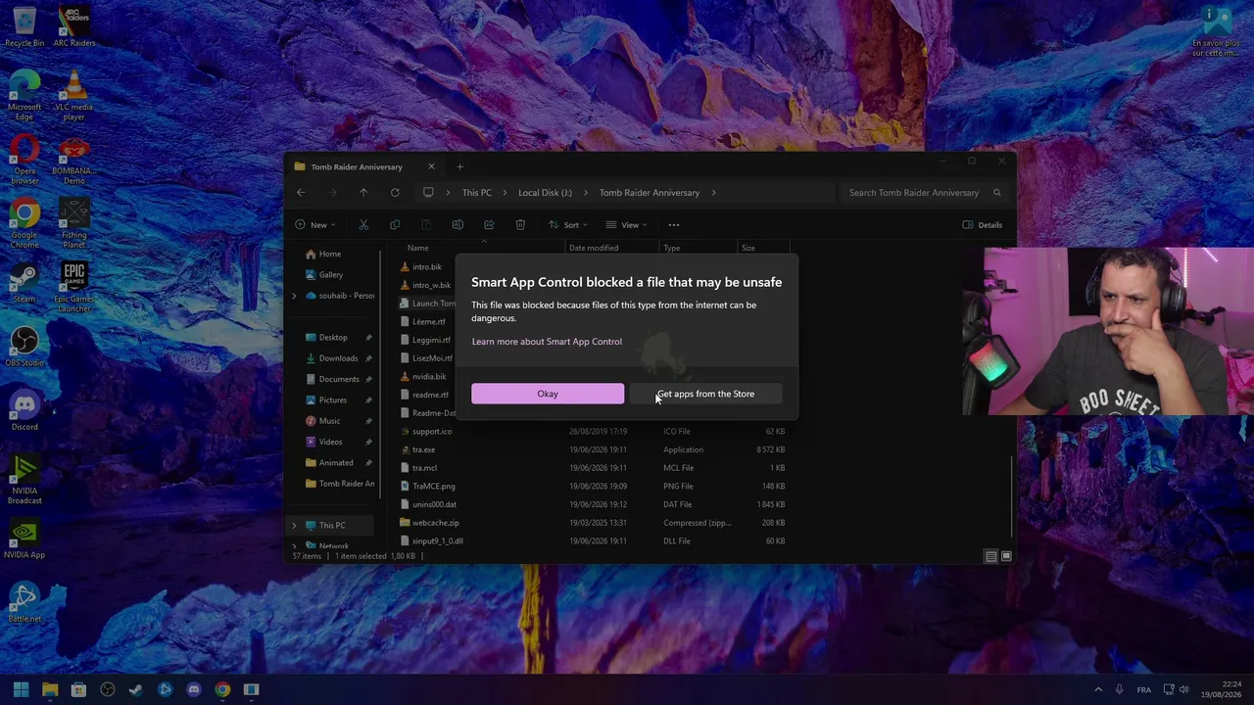Image resolution: width=1254 pixels, height=705 pixels.
Task: Open Recycle Bin desktop icon
Action: coord(24,26)
